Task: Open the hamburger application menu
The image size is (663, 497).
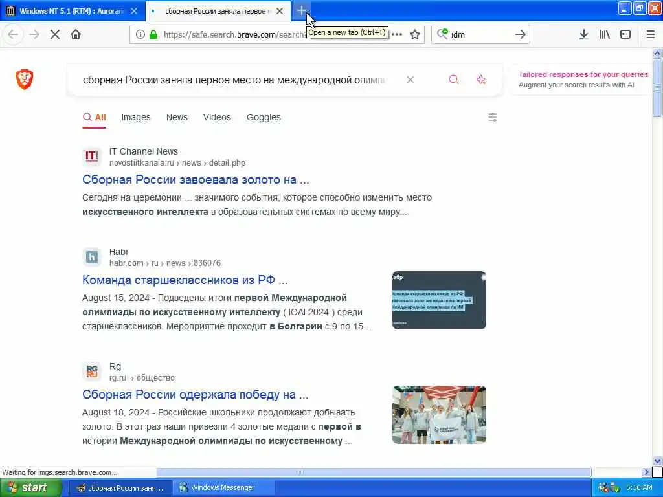Action: pyautogui.click(x=650, y=35)
